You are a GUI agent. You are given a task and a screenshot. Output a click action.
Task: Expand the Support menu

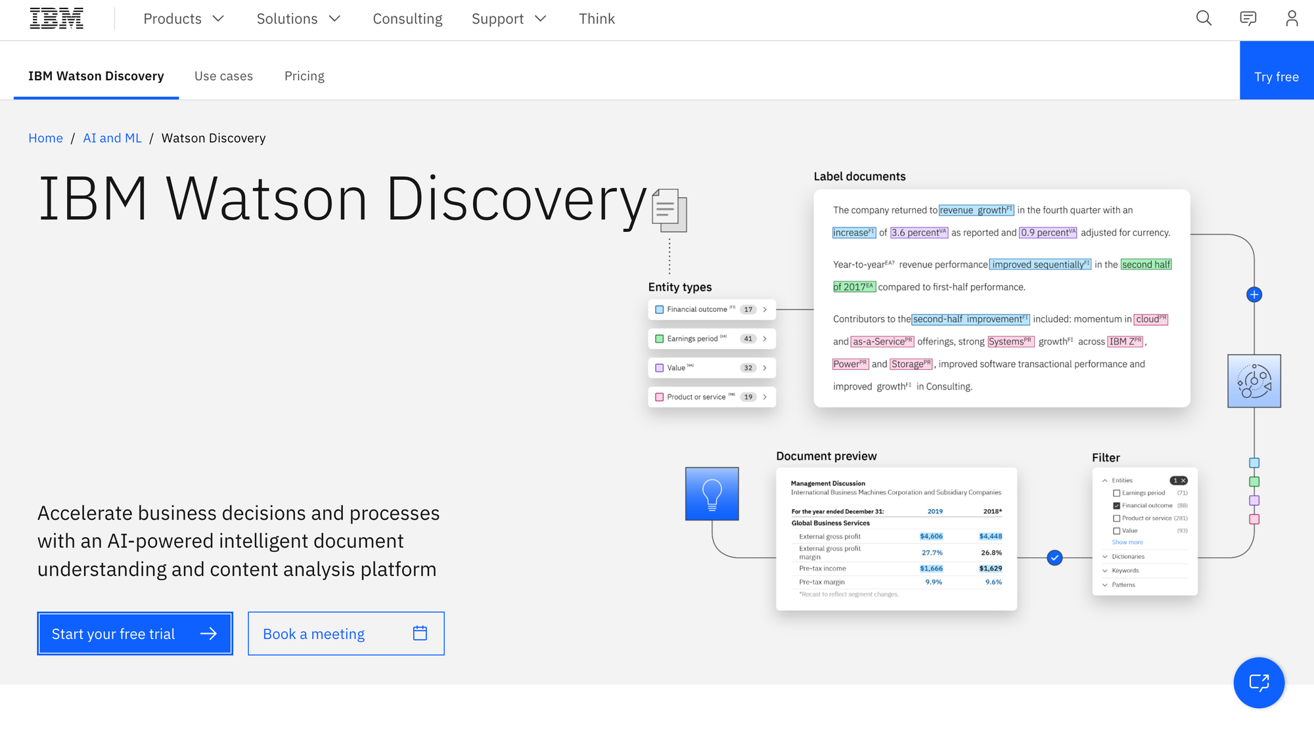coord(509,19)
